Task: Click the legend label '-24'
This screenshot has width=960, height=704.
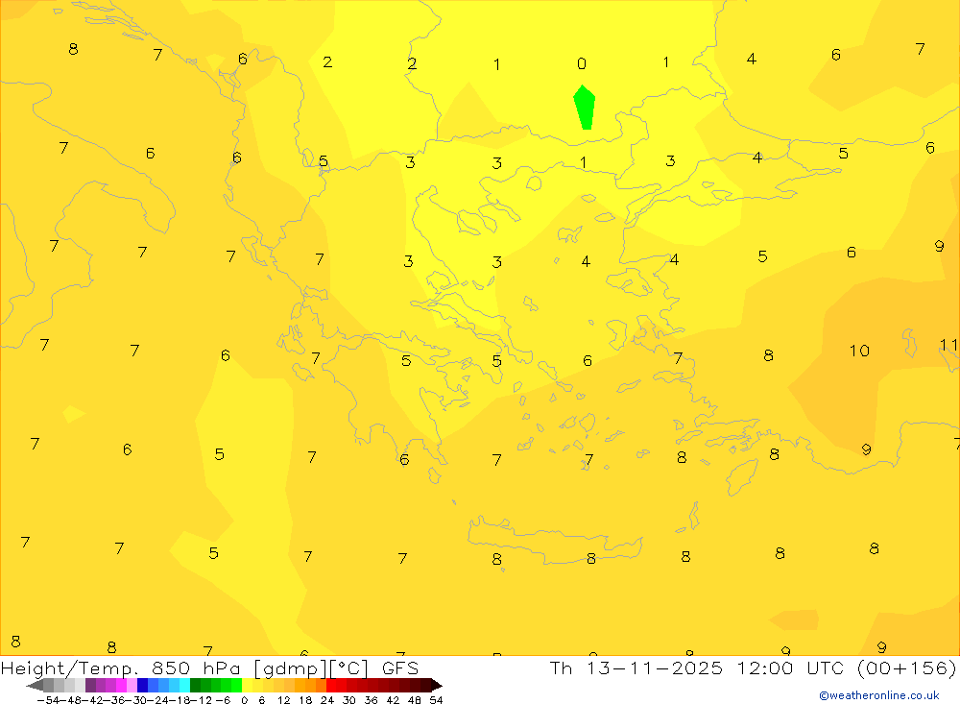Action: (x=160, y=700)
